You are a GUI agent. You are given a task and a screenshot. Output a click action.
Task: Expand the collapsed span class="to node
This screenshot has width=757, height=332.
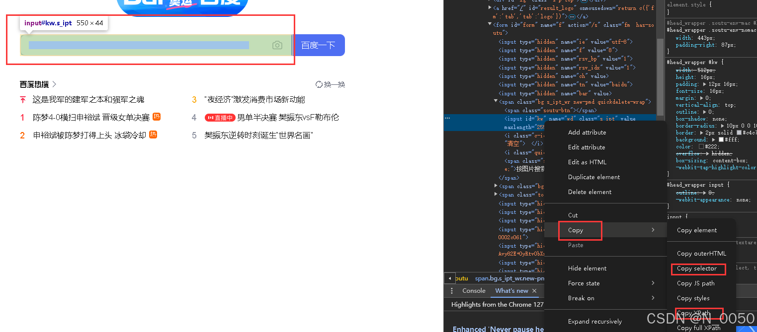coord(496,195)
